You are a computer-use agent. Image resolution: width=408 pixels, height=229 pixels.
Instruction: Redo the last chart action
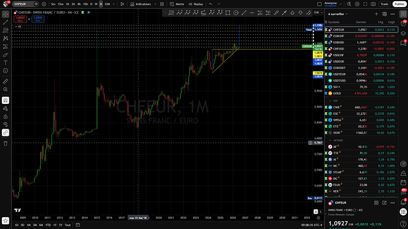point(219,4)
